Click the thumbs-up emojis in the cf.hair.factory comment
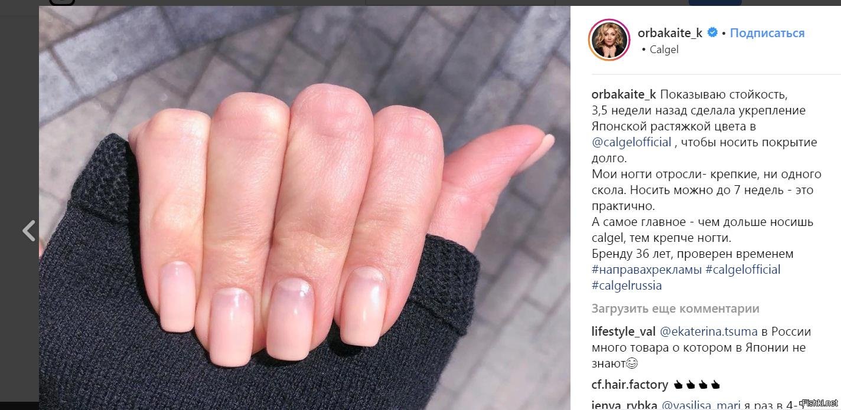The width and height of the screenshot is (841, 410). coord(696,385)
